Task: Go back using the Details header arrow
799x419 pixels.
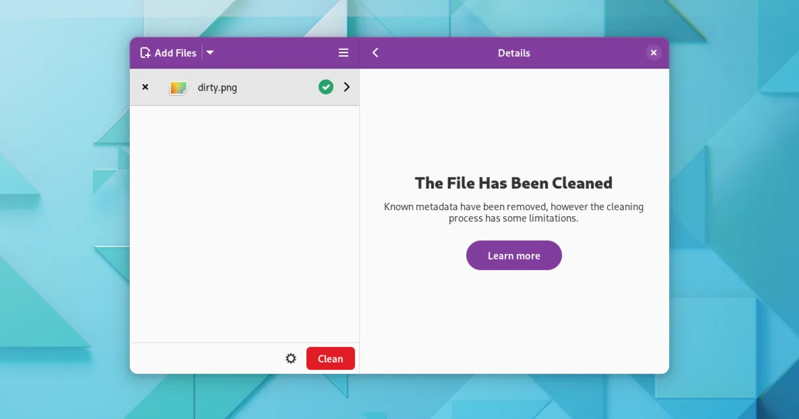Action: [x=376, y=53]
